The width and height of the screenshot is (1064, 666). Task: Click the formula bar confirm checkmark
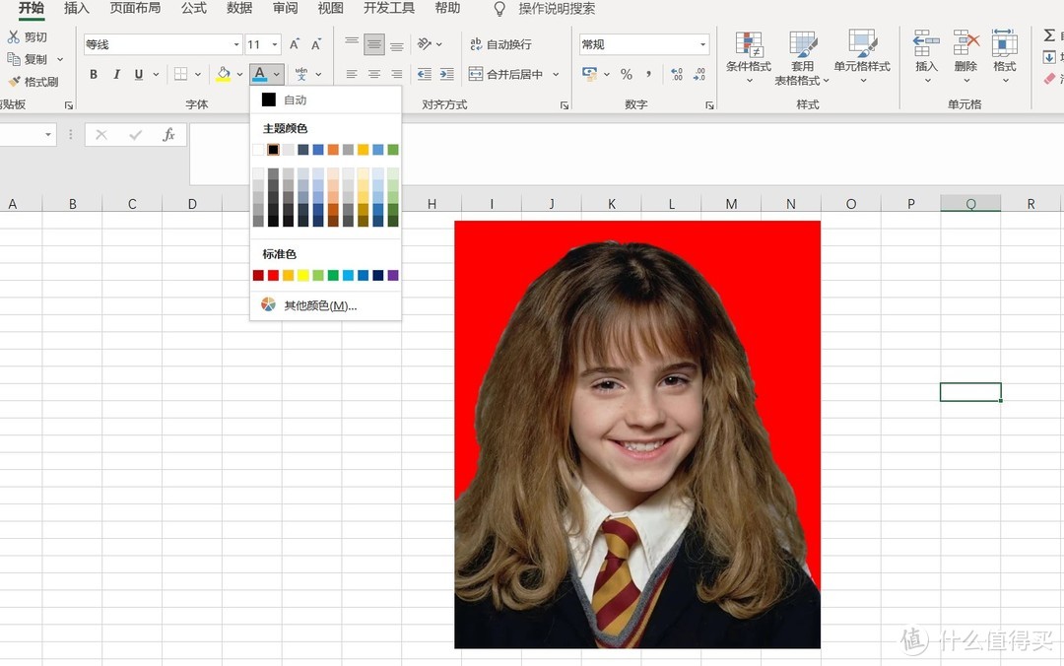tap(136, 134)
